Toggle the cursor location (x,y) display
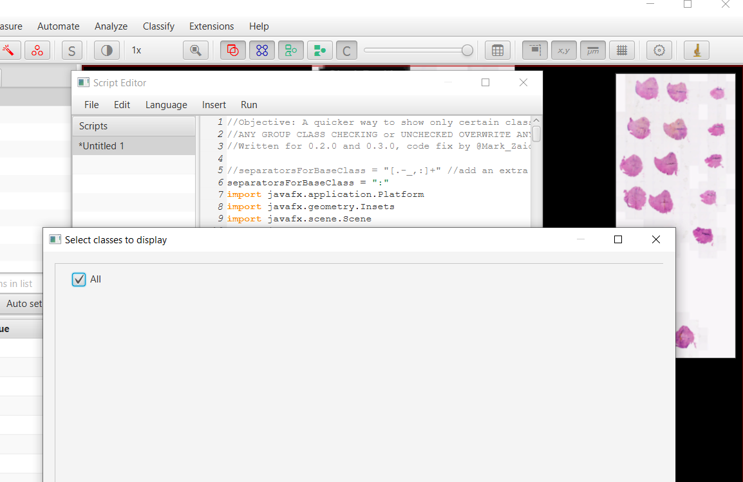This screenshot has height=482, width=743. (x=563, y=50)
